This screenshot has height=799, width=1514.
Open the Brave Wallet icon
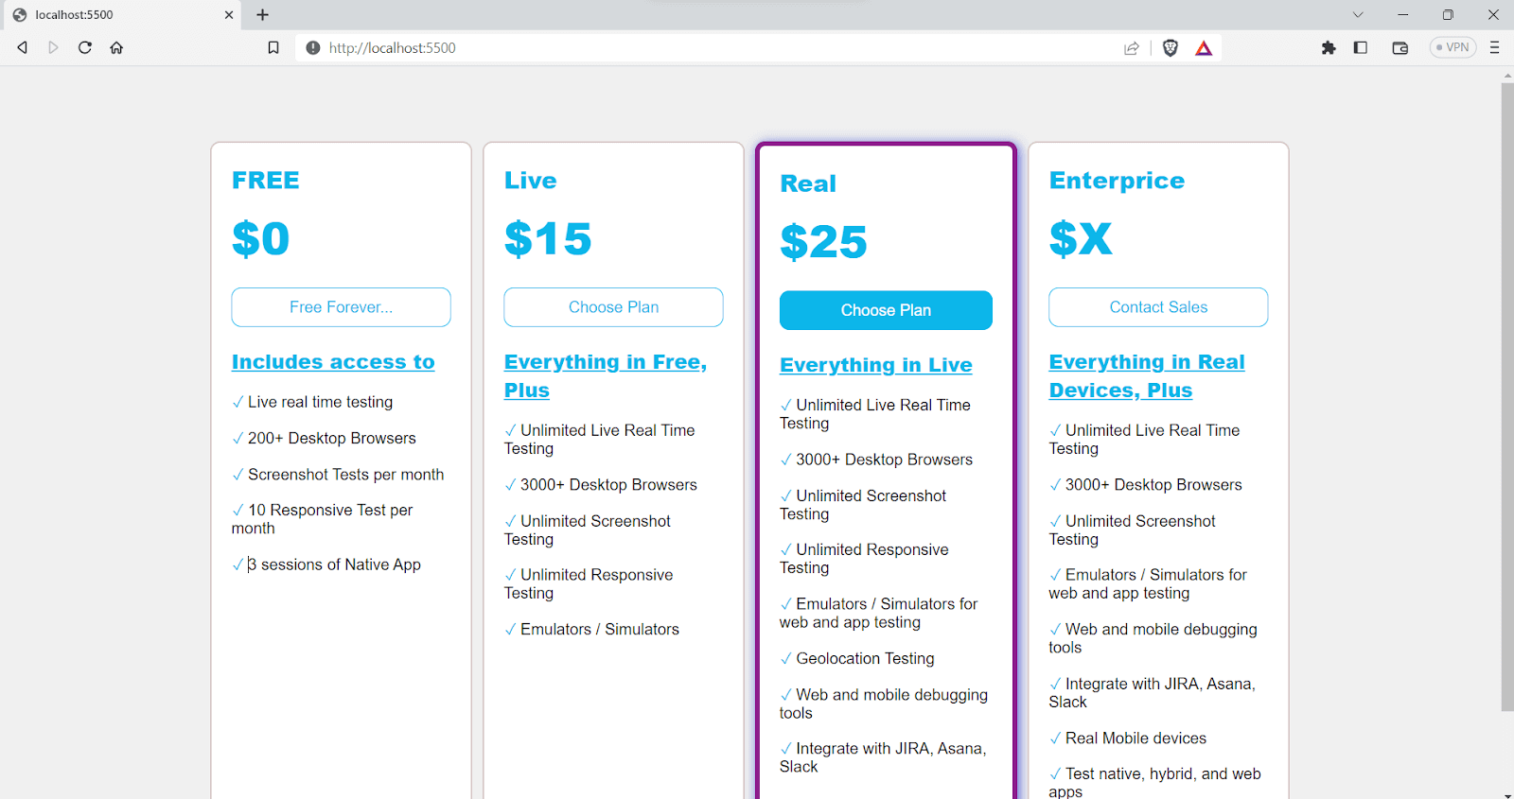(1400, 47)
